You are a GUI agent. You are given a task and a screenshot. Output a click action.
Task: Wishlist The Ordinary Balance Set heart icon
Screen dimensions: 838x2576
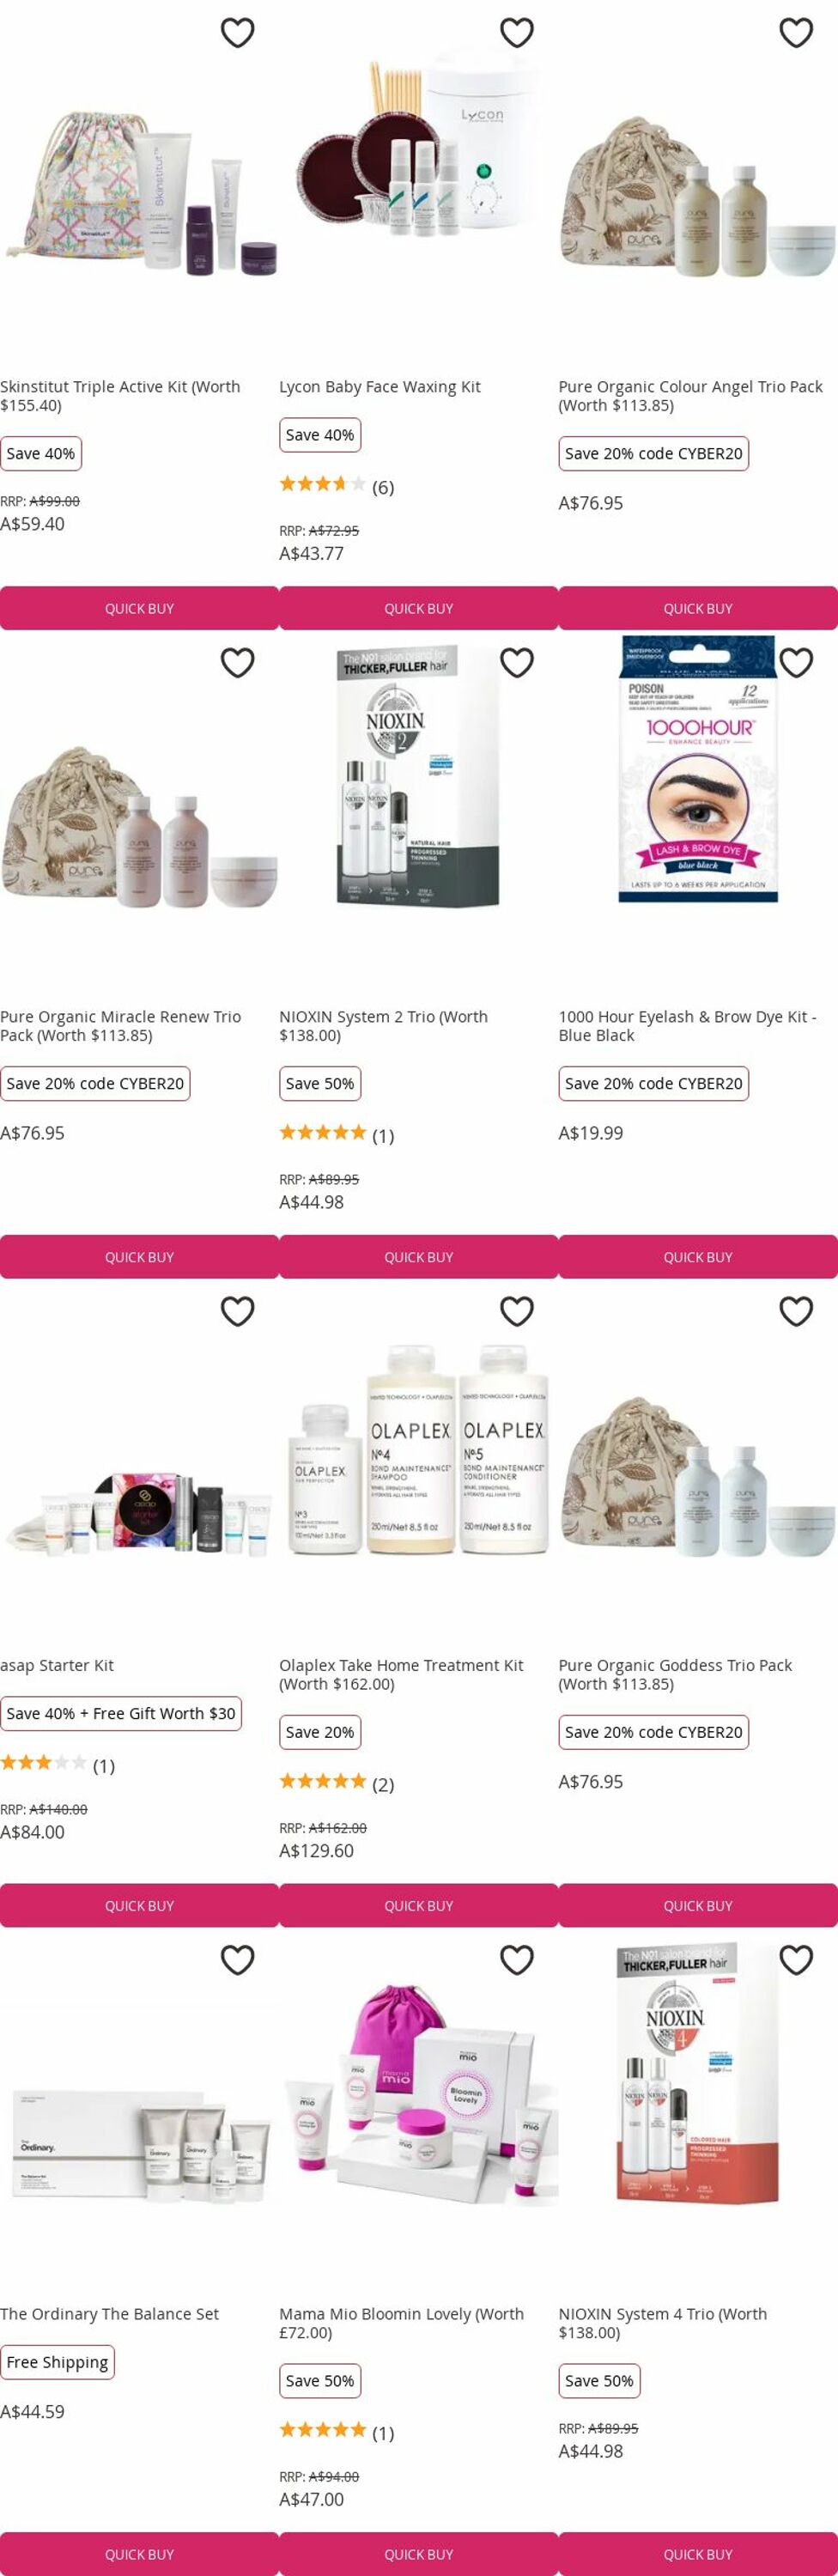pos(237,1960)
